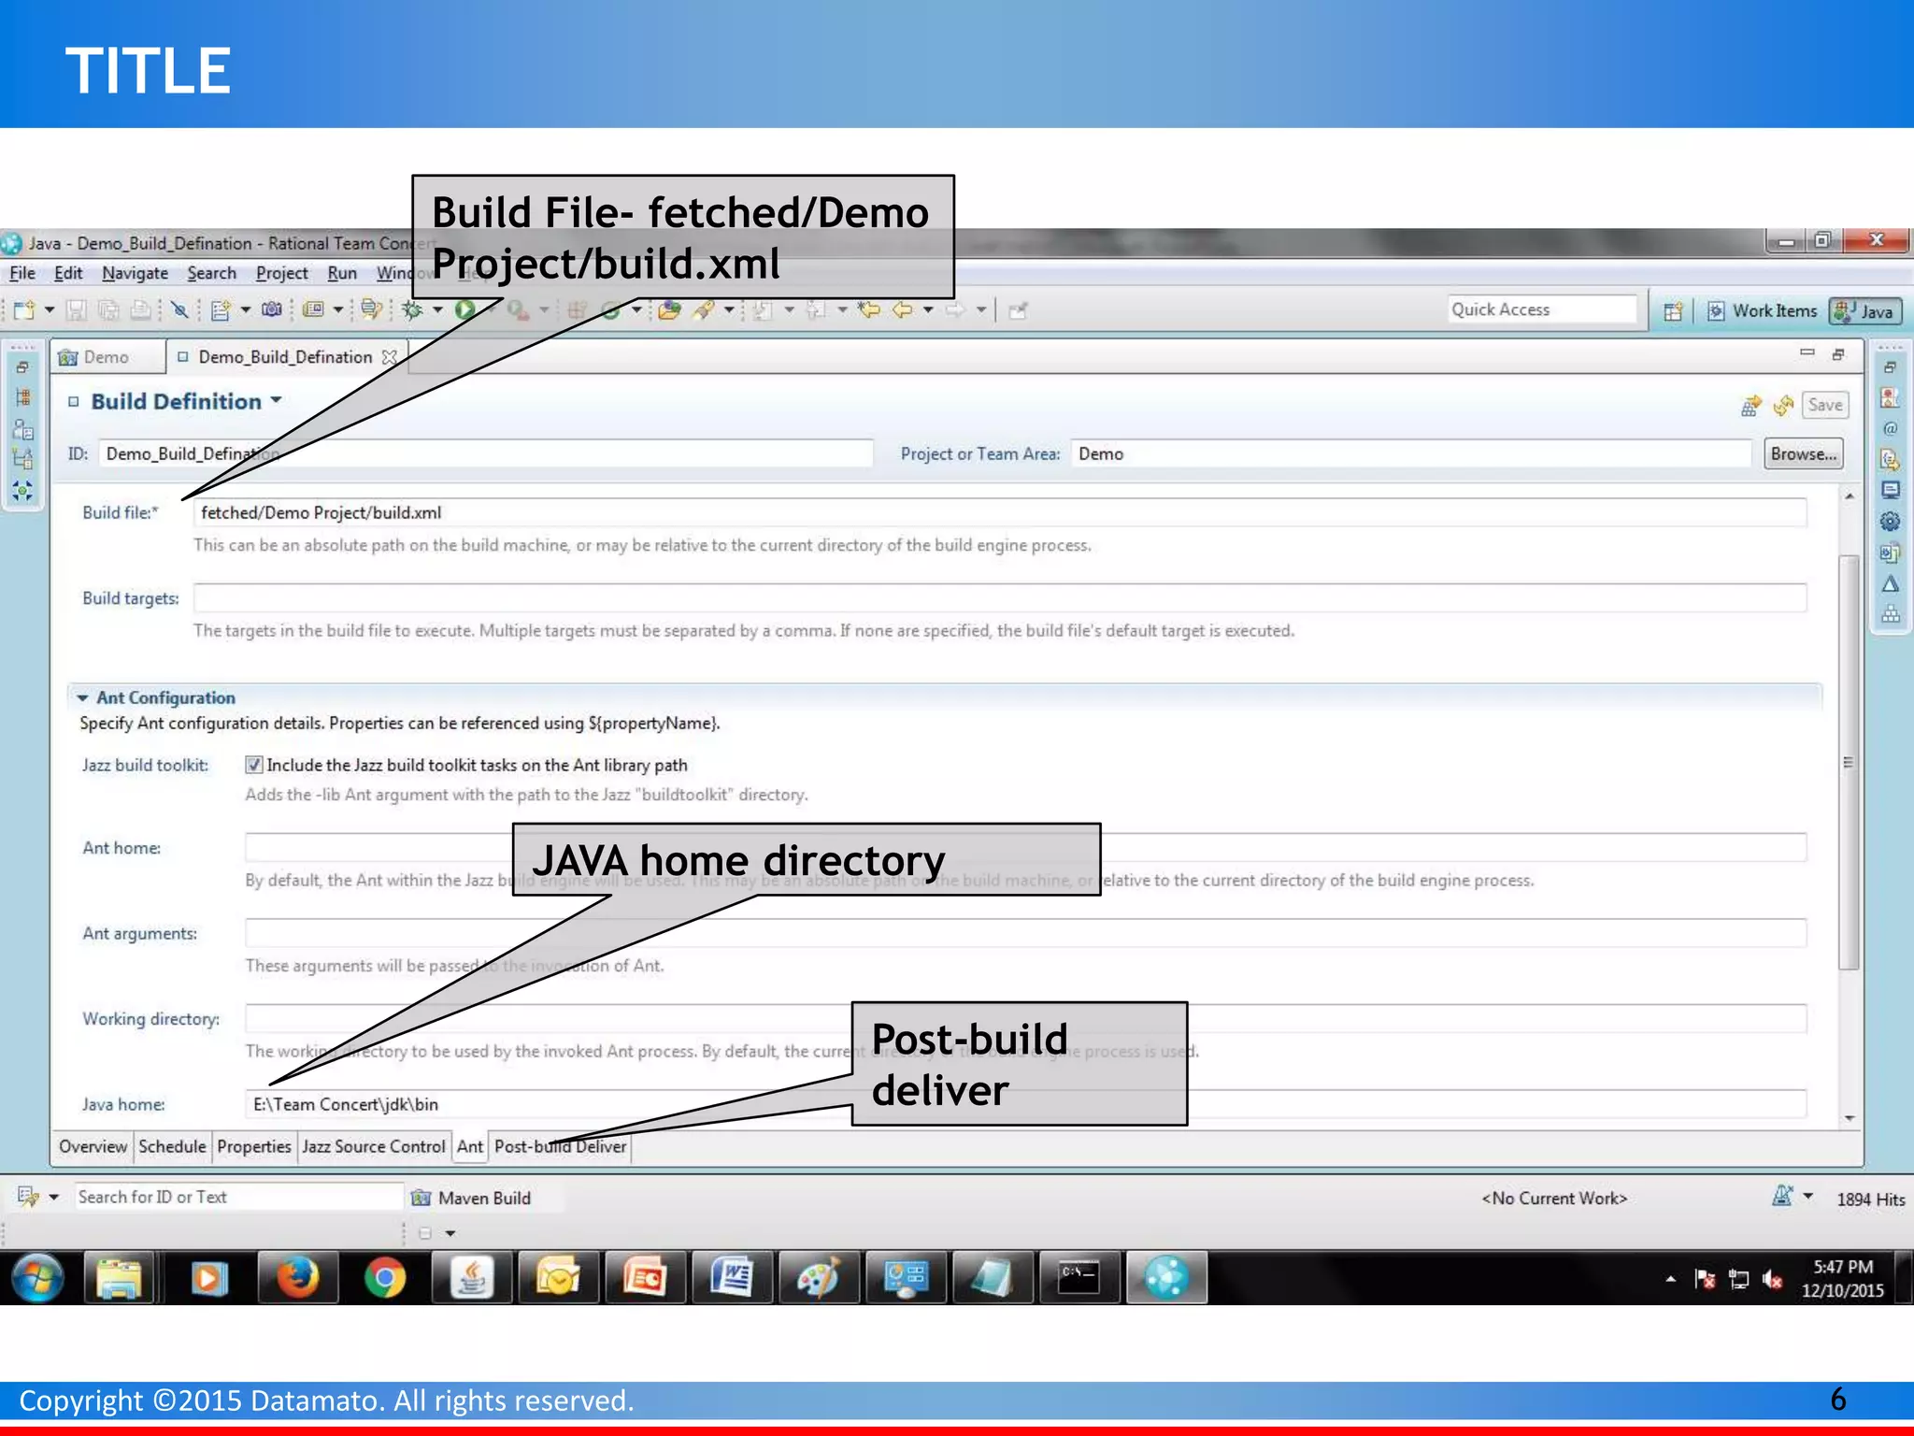Click the left sidebar hierarchy view icon

pyautogui.click(x=23, y=397)
